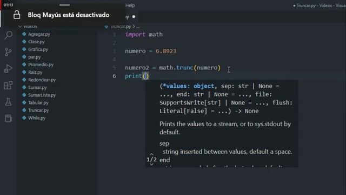Click the 1/2 signature counter
The height and width of the screenshot is (195, 346).
point(151,159)
